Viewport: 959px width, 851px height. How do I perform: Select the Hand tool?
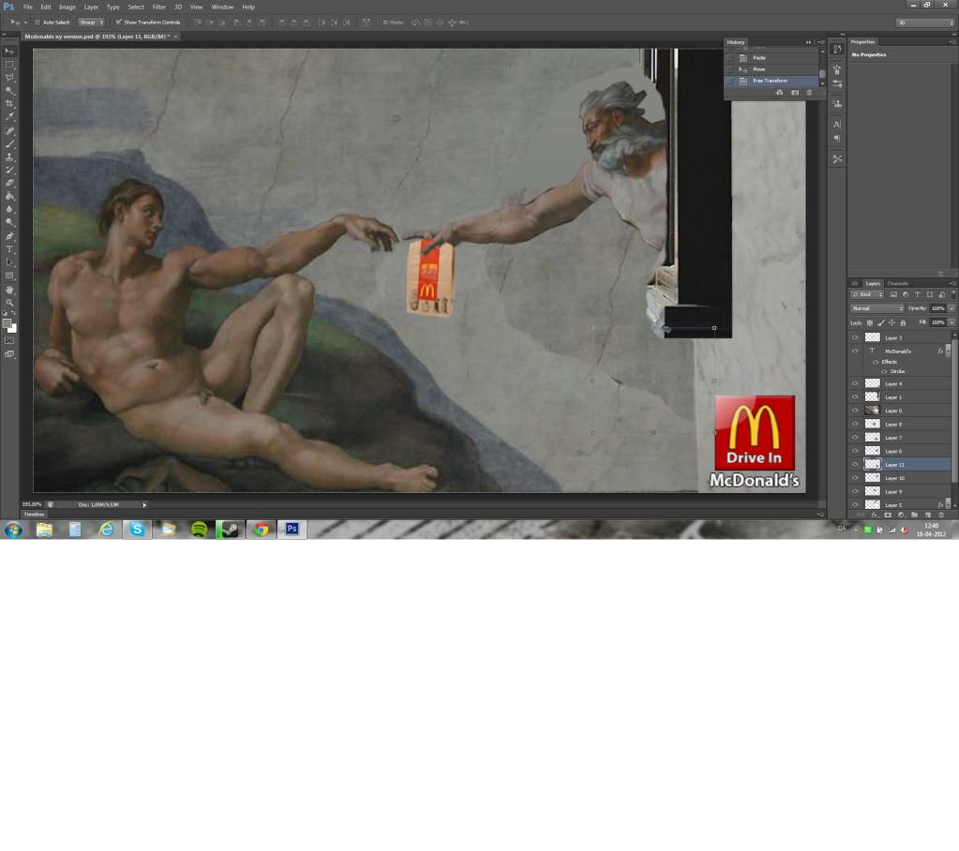tap(9, 290)
